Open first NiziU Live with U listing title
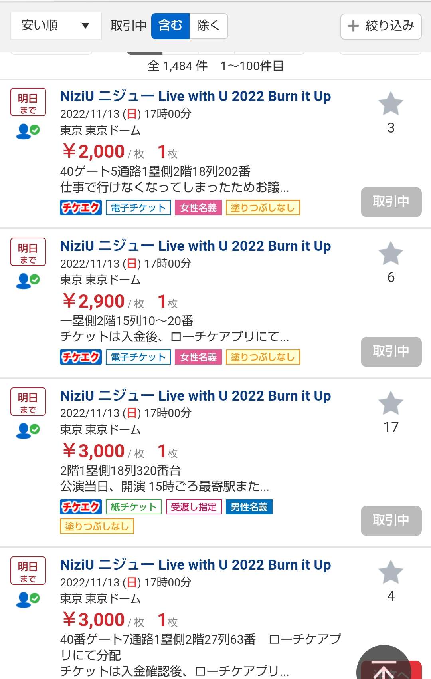Viewport: 431px width, 679px height. click(x=195, y=97)
